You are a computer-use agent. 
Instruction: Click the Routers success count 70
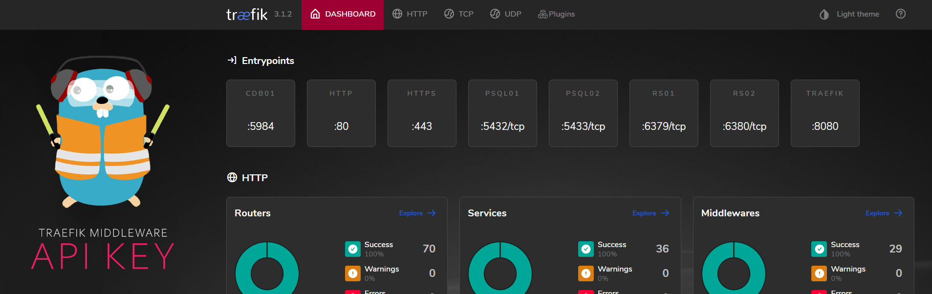[x=429, y=249]
